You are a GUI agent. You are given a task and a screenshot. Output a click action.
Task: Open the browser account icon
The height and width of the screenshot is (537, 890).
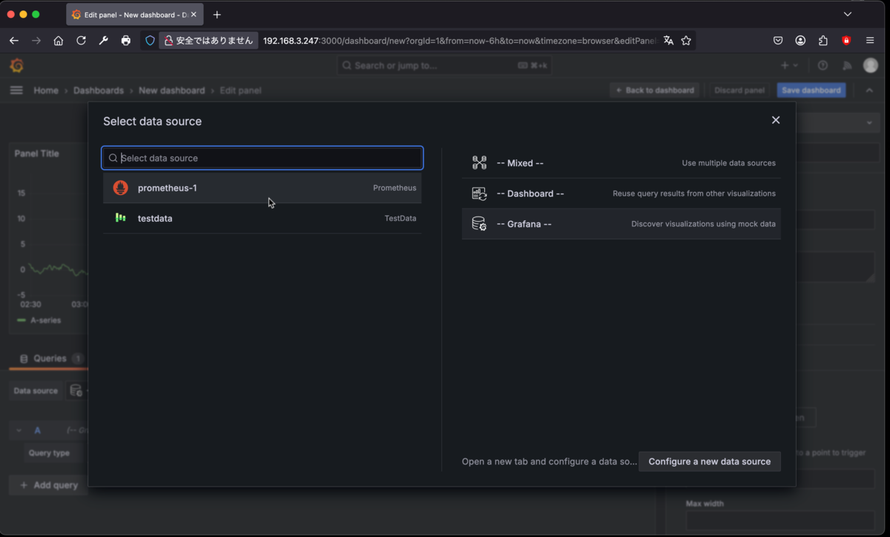tap(800, 41)
